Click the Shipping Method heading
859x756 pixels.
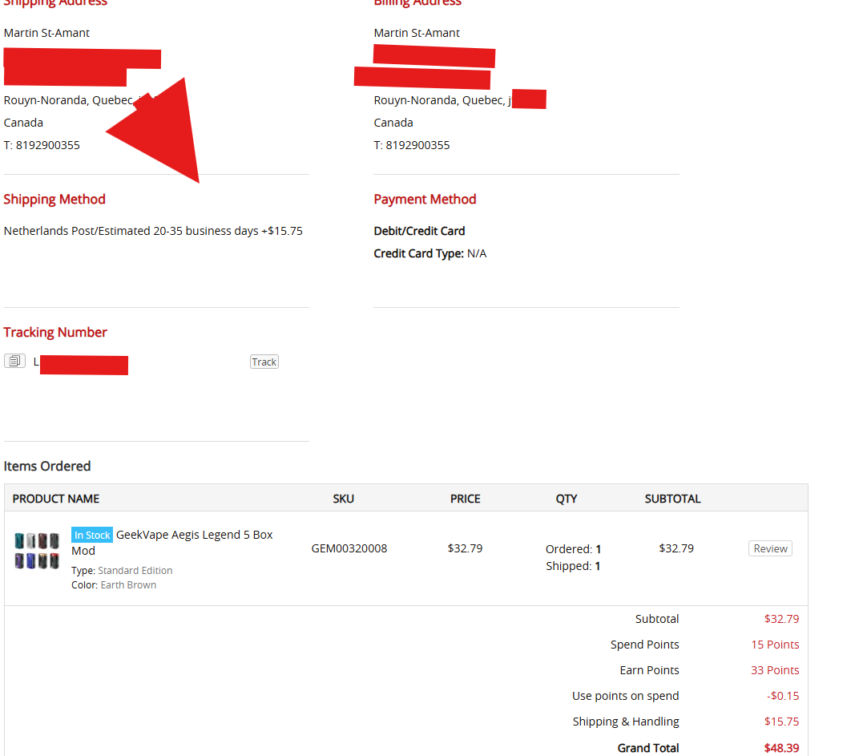click(54, 199)
